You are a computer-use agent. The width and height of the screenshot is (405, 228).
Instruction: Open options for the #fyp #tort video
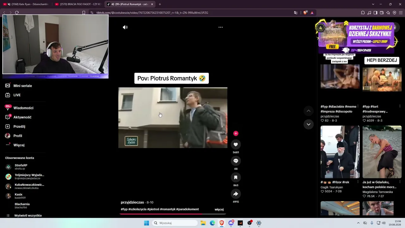point(400,106)
